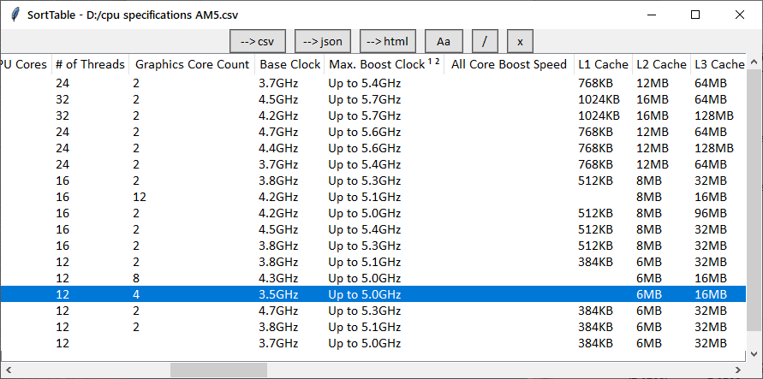763x379 pixels.
Task: Click All Core Boost Speed column header
Action: tap(509, 64)
